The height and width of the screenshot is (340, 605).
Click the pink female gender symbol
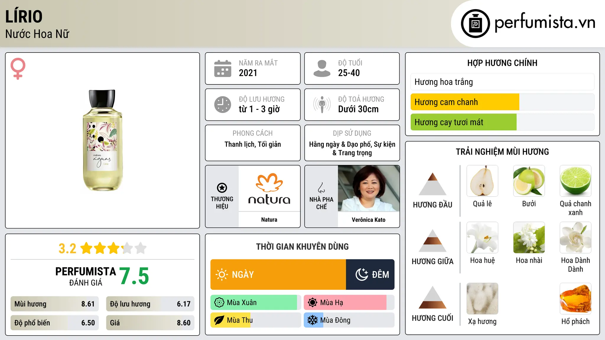pyautogui.click(x=18, y=68)
